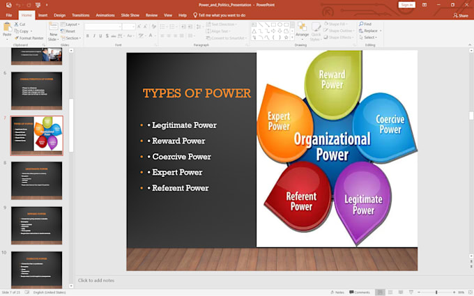474x296 pixels.
Task: Switch to the Insert tab
Action: point(43,15)
